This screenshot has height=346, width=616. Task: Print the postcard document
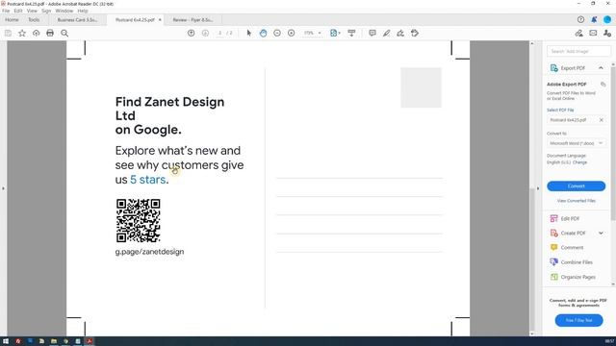pos(50,34)
